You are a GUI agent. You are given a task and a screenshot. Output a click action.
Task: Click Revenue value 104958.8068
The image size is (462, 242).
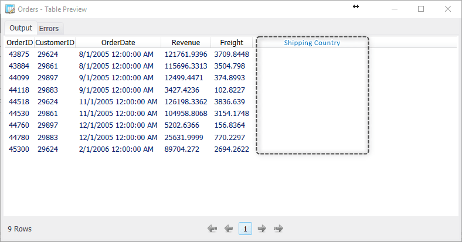(x=186, y=114)
